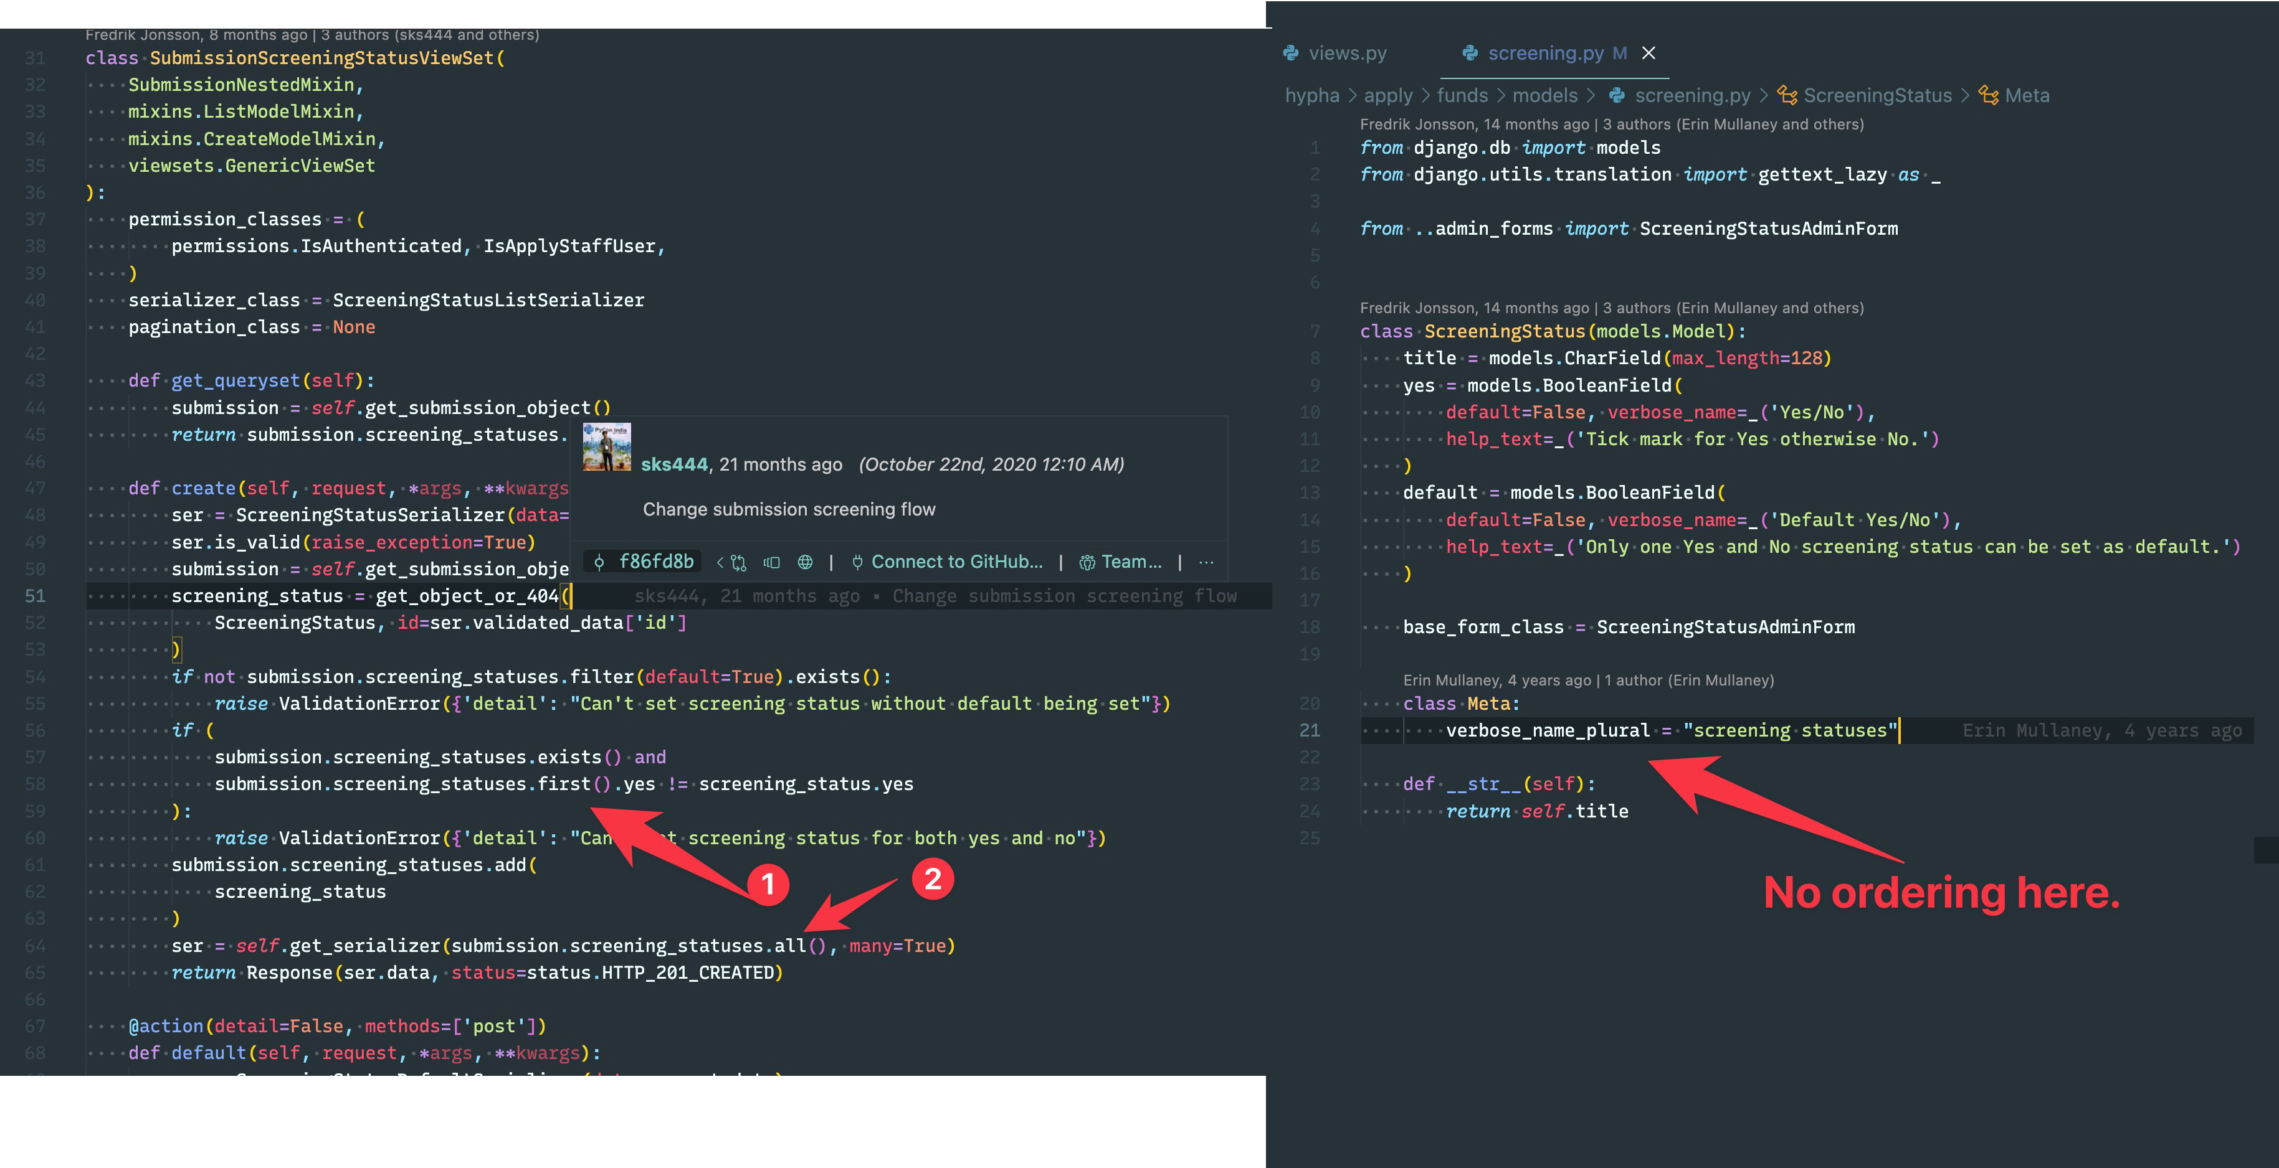Click the Meta class symbol icon in breadcrumb

1989,95
